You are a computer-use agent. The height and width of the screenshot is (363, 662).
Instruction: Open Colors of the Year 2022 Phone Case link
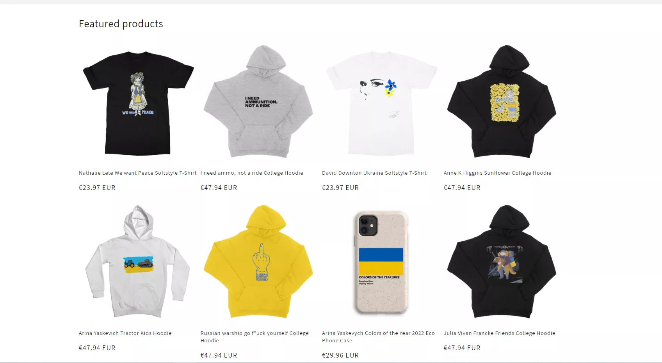[x=378, y=337]
